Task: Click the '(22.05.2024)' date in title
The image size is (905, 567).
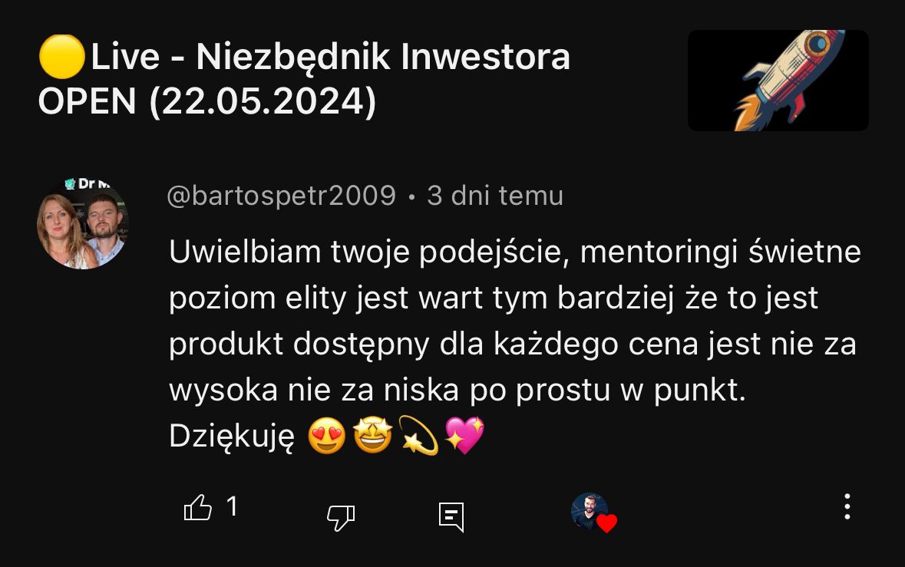Action: pyautogui.click(x=263, y=101)
